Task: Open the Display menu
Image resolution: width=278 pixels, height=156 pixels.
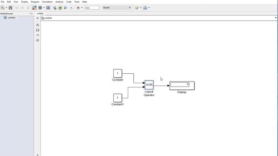Action: coord(24,2)
